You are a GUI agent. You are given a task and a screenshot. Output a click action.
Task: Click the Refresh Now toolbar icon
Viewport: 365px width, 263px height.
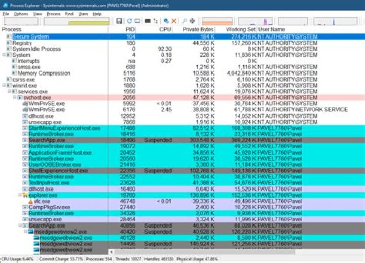pyautogui.click(x=129, y=21)
